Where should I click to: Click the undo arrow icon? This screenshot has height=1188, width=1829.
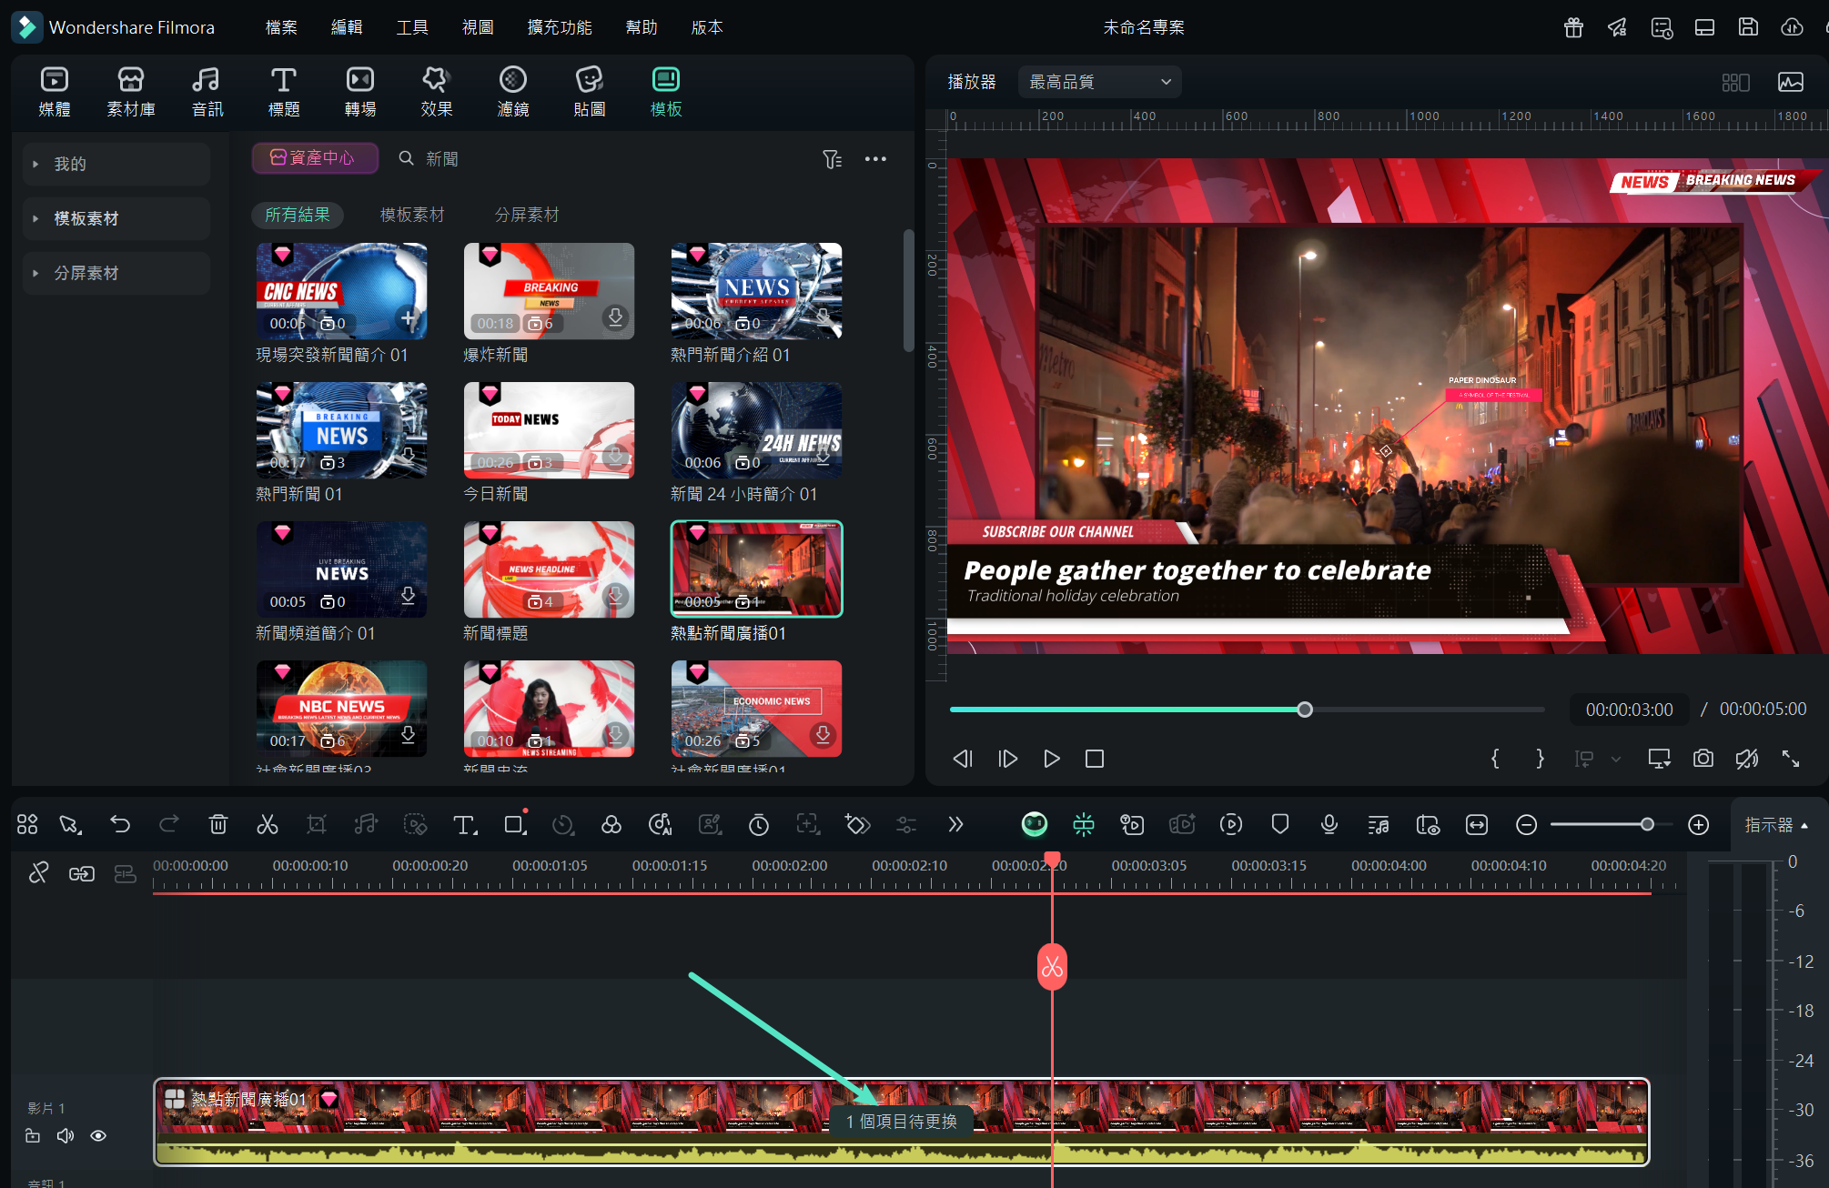click(x=120, y=824)
